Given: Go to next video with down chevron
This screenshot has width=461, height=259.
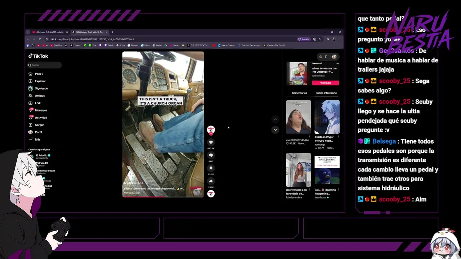Looking at the screenshot, I should coord(275,130).
